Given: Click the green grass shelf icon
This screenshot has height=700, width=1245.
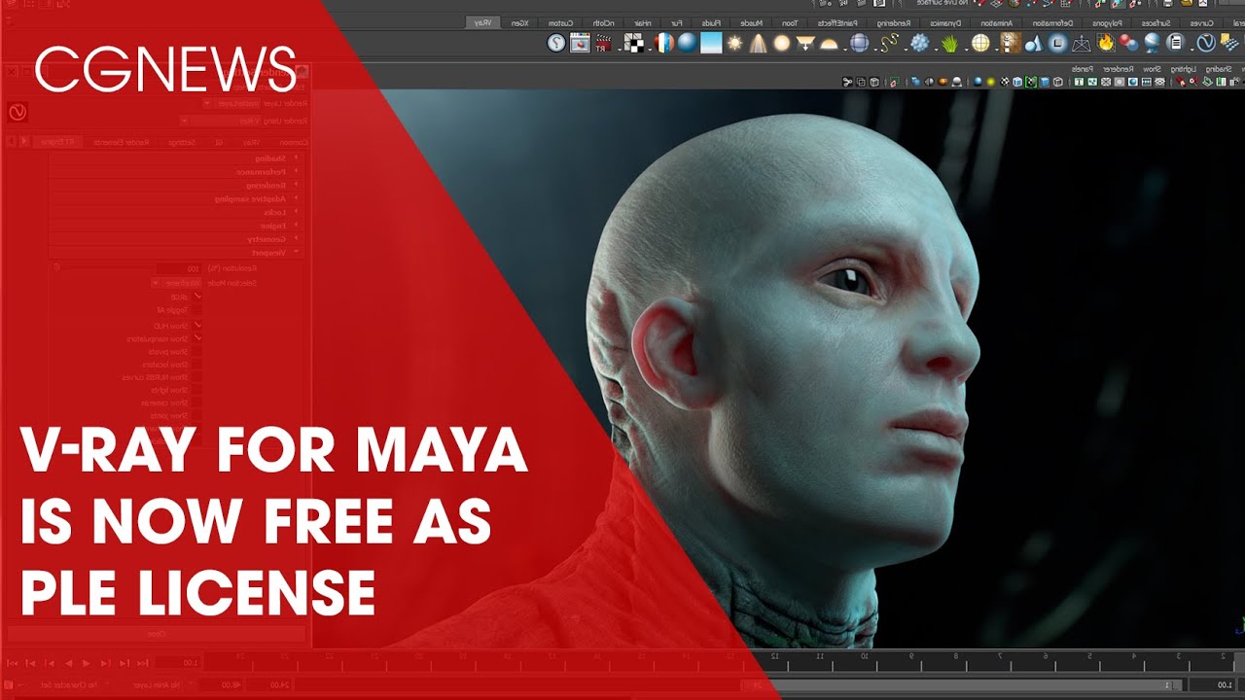Looking at the screenshot, I should pyautogui.click(x=949, y=43).
